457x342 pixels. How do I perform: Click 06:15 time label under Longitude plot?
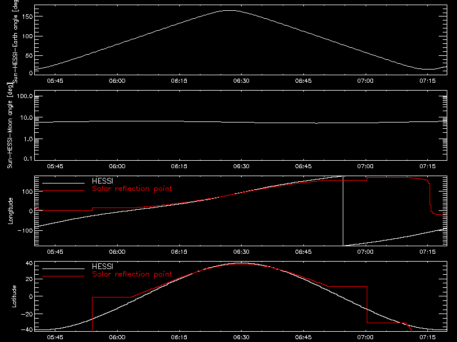[179, 251]
